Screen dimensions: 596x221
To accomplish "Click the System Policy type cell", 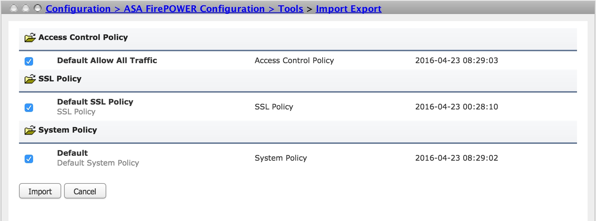I will 281,158.
